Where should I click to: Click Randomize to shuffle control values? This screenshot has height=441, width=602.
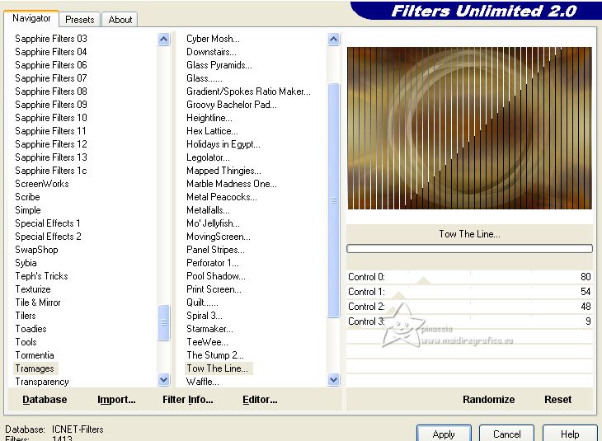point(488,400)
